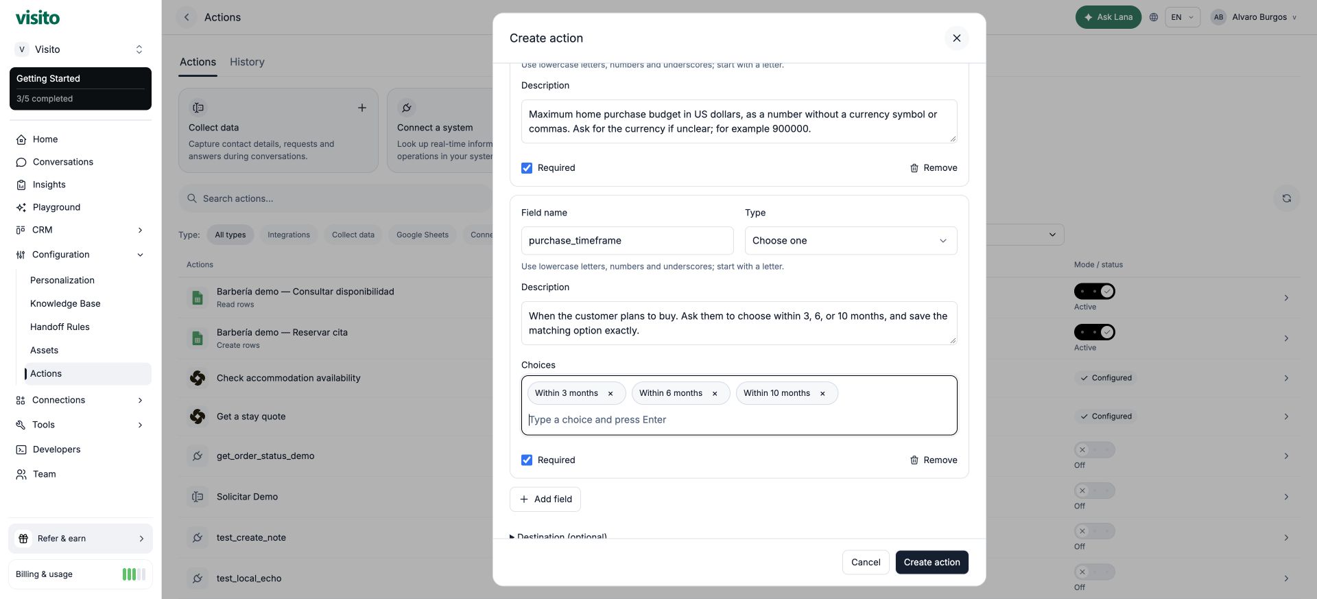Expand the Tools sidebar section
The image size is (1317, 599).
pos(80,425)
